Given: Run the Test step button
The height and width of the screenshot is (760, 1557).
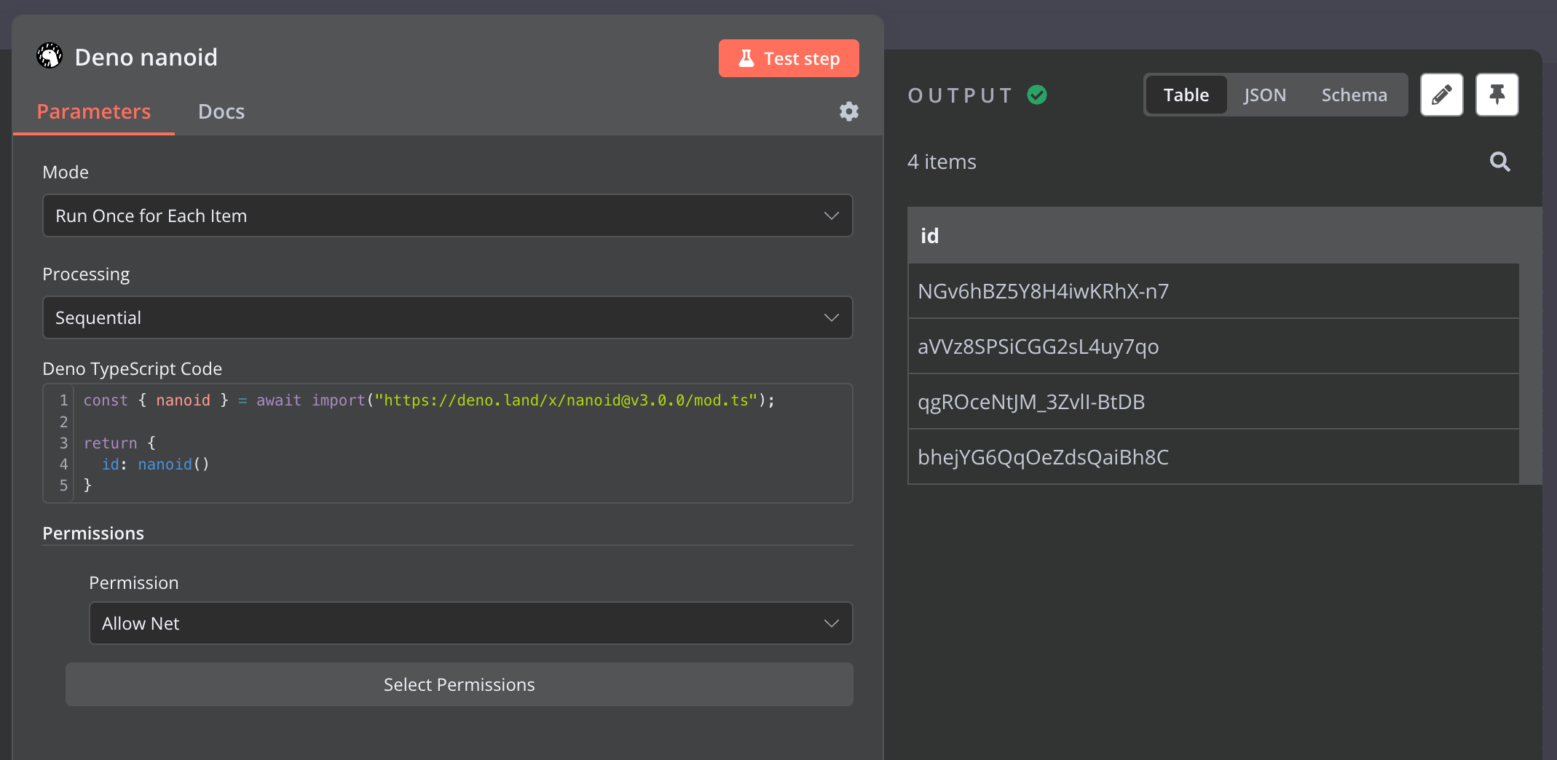Looking at the screenshot, I should [789, 58].
